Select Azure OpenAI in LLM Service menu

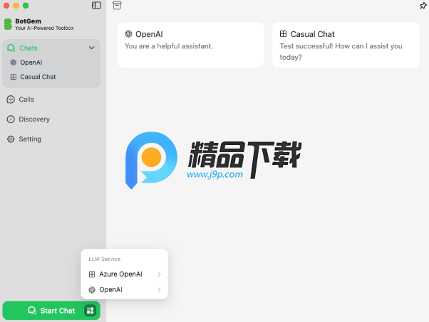point(125,274)
